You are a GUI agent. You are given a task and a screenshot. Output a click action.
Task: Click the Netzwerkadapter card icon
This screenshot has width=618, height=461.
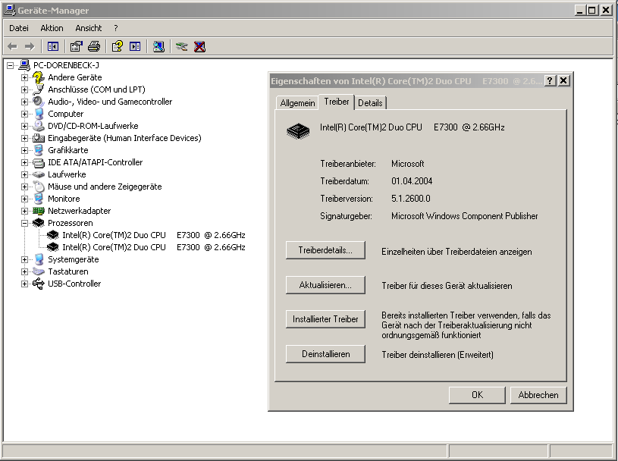(38, 211)
